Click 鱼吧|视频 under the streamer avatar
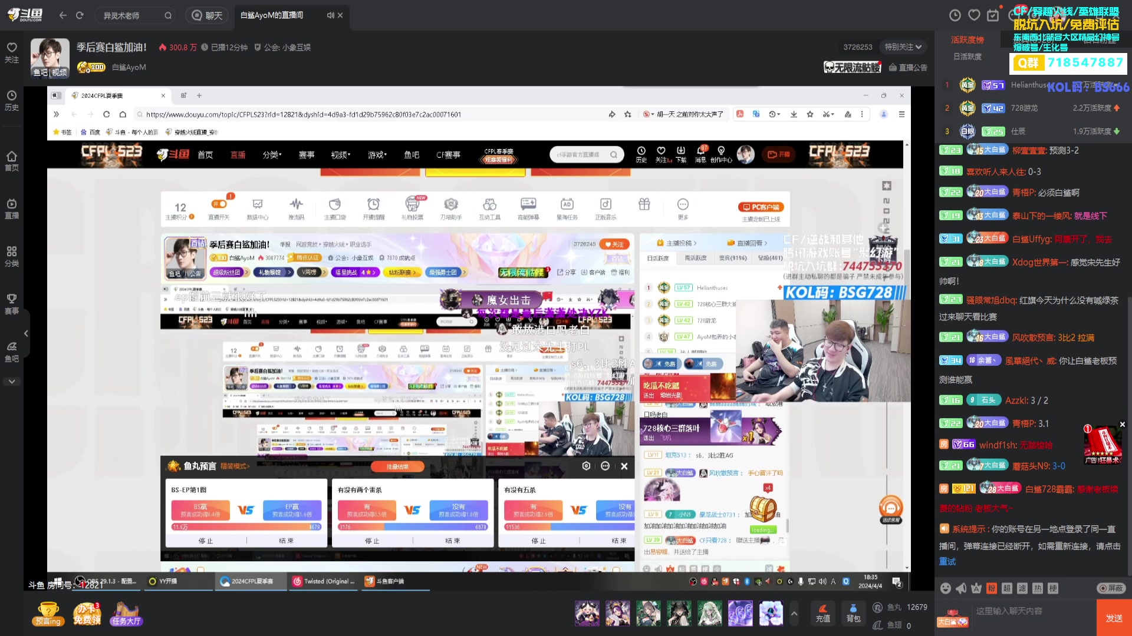This screenshot has height=636, width=1132. point(50,72)
